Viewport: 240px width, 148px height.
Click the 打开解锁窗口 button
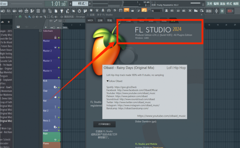(x=104, y=124)
